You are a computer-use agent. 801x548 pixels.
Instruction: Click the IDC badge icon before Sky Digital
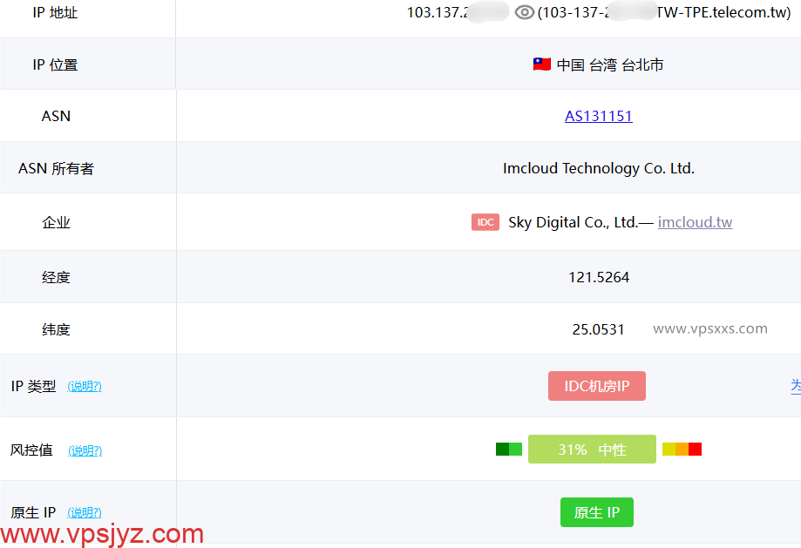coord(485,222)
